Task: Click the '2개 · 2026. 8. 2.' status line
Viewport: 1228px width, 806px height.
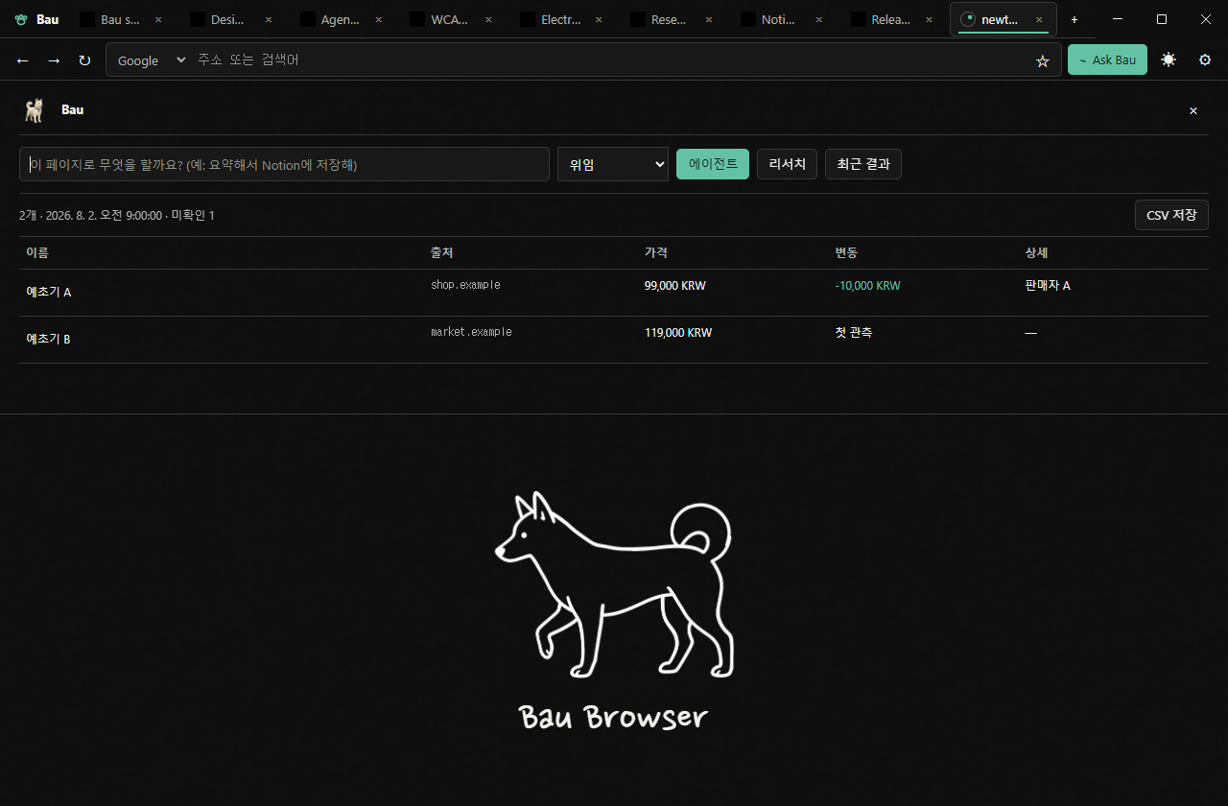Action: pos(117,216)
